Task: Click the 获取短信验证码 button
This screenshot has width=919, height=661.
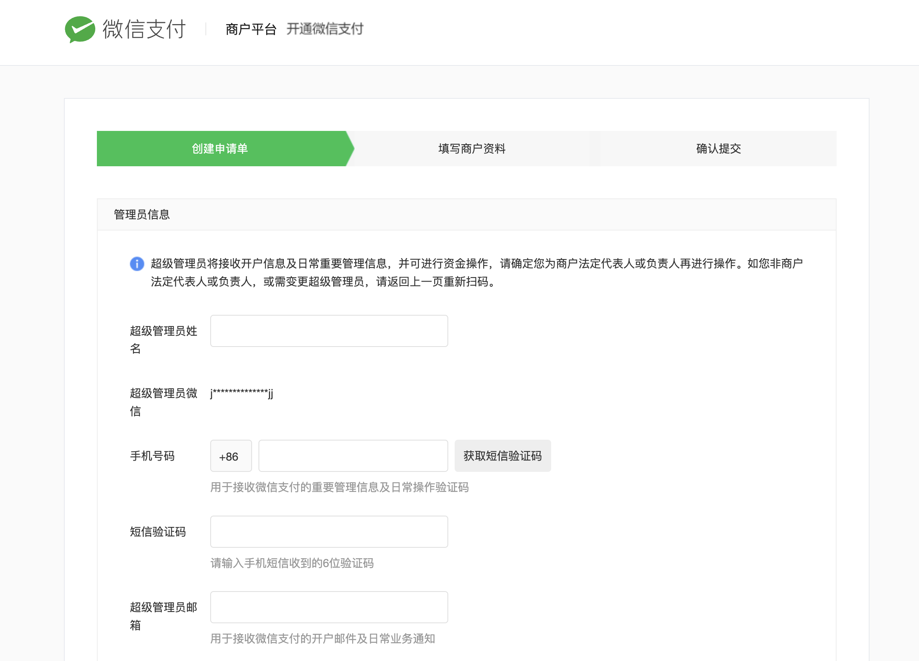Action: (503, 456)
